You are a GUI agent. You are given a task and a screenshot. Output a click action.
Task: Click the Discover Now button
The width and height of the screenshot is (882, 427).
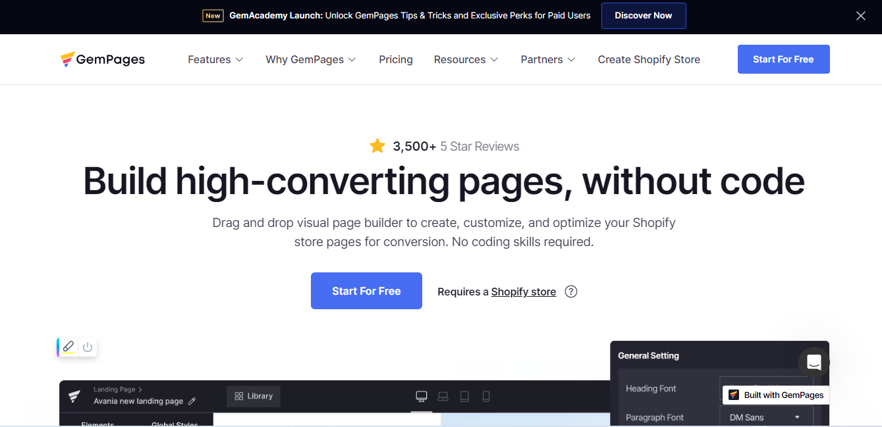(644, 16)
